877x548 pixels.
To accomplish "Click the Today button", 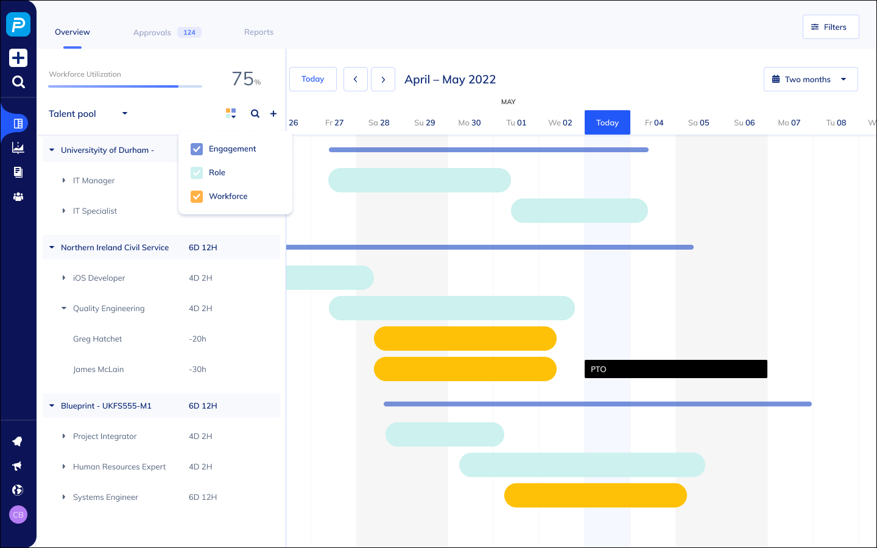I will pyautogui.click(x=312, y=79).
